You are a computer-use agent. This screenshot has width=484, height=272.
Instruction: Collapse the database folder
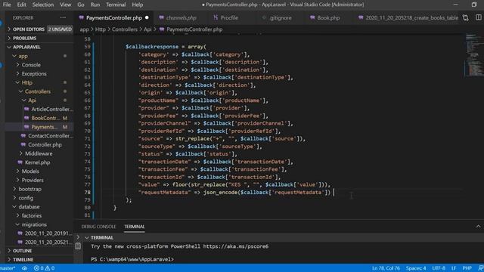14,206
